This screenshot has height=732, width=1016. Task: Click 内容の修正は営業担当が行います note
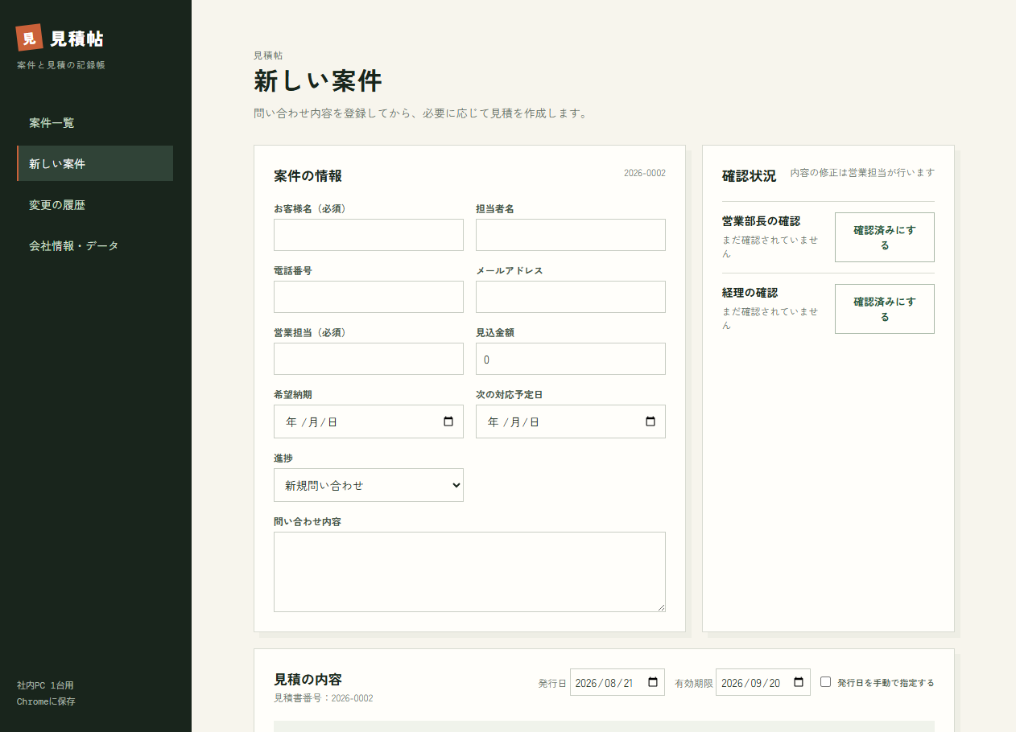(x=862, y=172)
